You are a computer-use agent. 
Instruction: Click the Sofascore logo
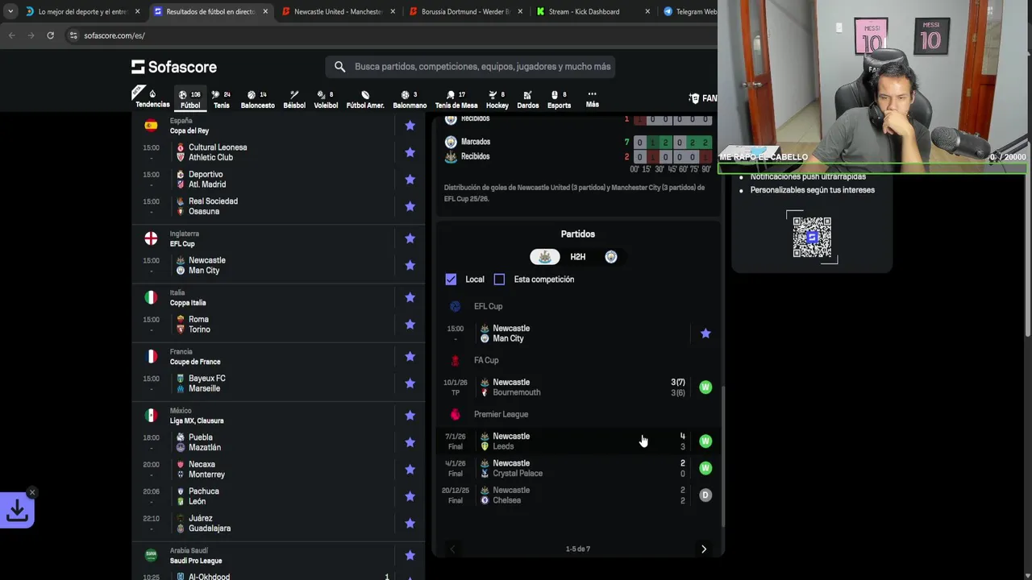tap(174, 67)
